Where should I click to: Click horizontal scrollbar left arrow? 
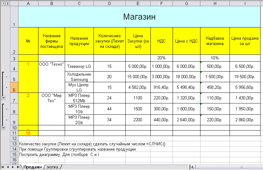(193, 167)
